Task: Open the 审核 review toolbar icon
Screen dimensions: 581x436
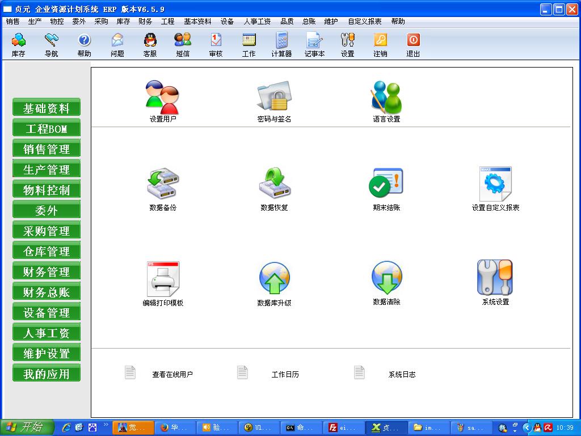Action: tap(216, 45)
